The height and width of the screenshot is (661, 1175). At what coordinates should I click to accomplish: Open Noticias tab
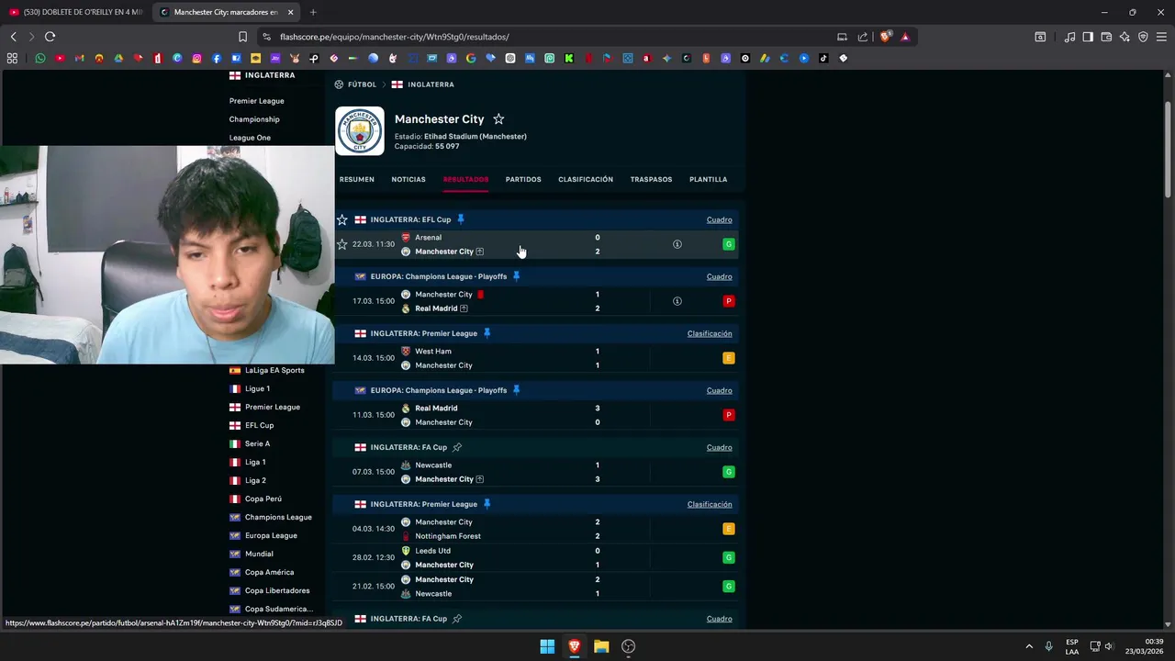click(x=408, y=179)
